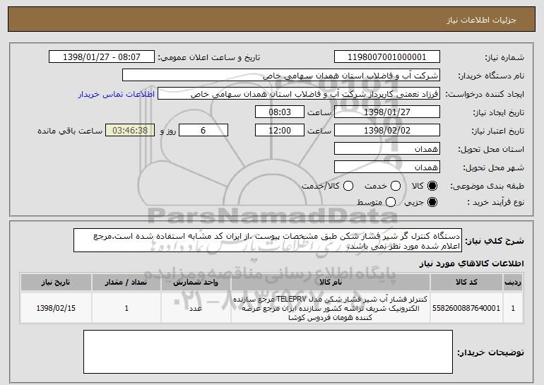
Task: Click the شماره نیاز field 1198007001000001
Action: [x=387, y=57]
